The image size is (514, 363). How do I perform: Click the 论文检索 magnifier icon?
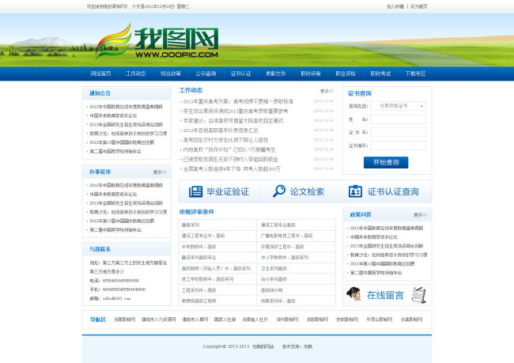point(279,191)
